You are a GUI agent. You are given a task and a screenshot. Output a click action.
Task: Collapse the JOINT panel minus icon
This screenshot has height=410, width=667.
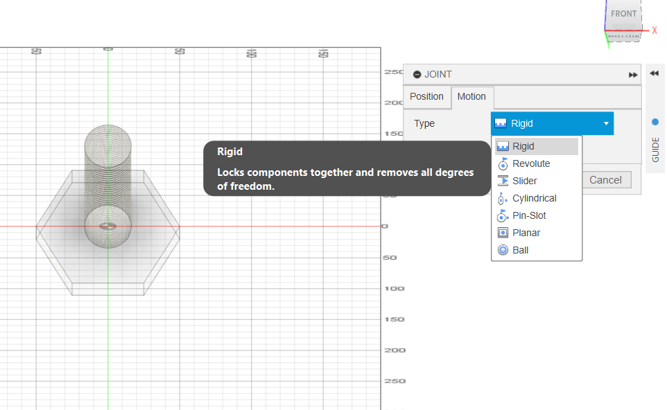coord(417,74)
